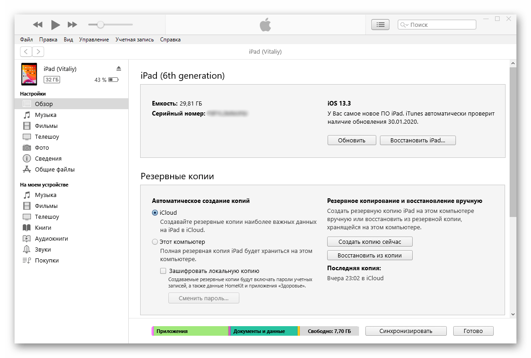Enable Зашифровать локальную копию checkbox
The image size is (531, 358).
tap(163, 271)
